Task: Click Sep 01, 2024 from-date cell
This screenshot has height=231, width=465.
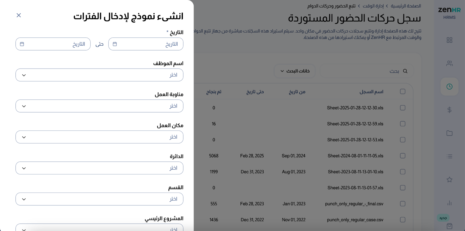Action: (x=294, y=156)
